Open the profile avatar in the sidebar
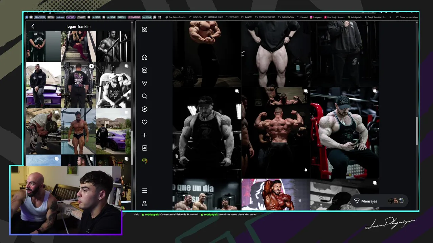Image resolution: width=433 pixels, height=243 pixels. click(144, 161)
